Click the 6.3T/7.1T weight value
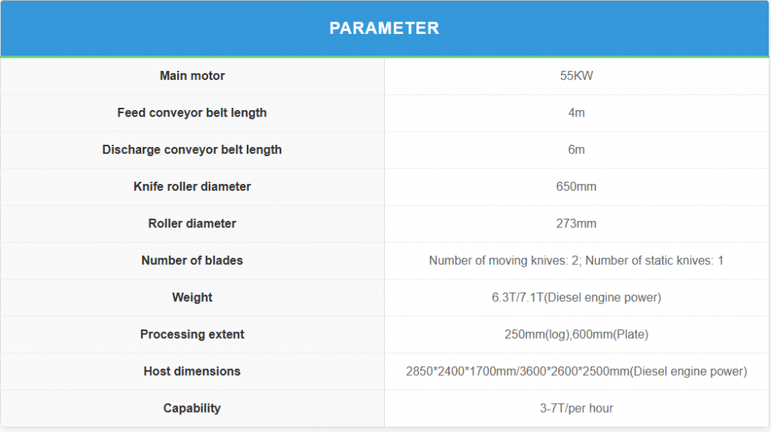This screenshot has height=432, width=771. 576,297
